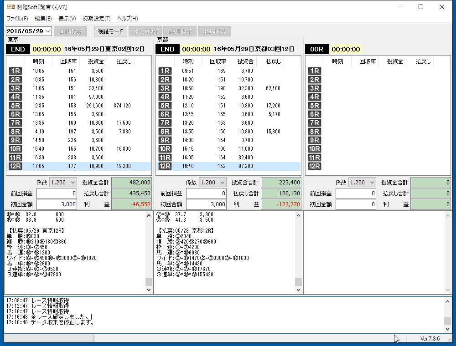Click the app icon in the title bar
This screenshot has height=346, width=456.
click(x=10, y=7)
